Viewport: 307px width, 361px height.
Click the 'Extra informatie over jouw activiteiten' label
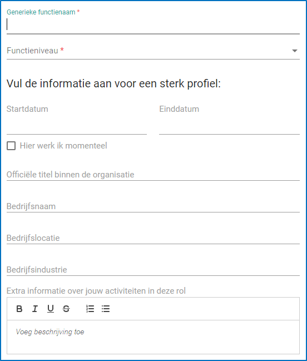[96, 291]
